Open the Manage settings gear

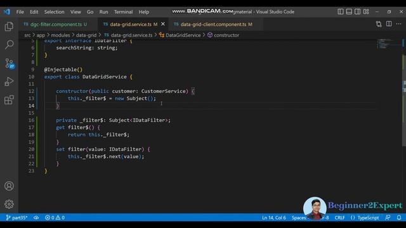pos(9,204)
